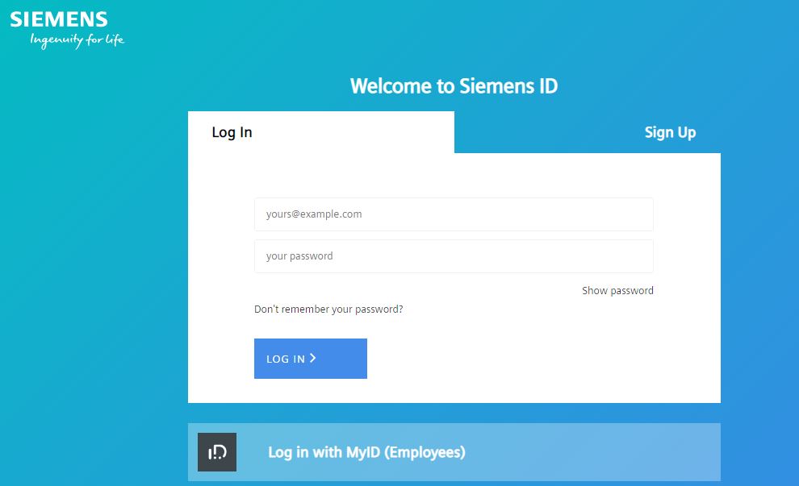Focus the 'your password' input field

pos(454,256)
